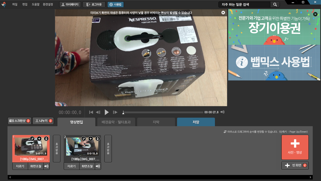
Task: Dismiss the preview warning banner
Action: 223,13
